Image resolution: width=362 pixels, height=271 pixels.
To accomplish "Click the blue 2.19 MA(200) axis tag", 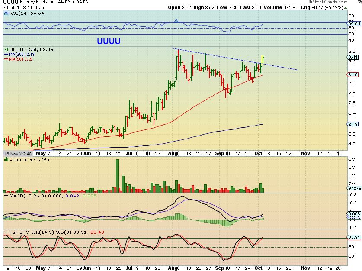I will 353,124.
